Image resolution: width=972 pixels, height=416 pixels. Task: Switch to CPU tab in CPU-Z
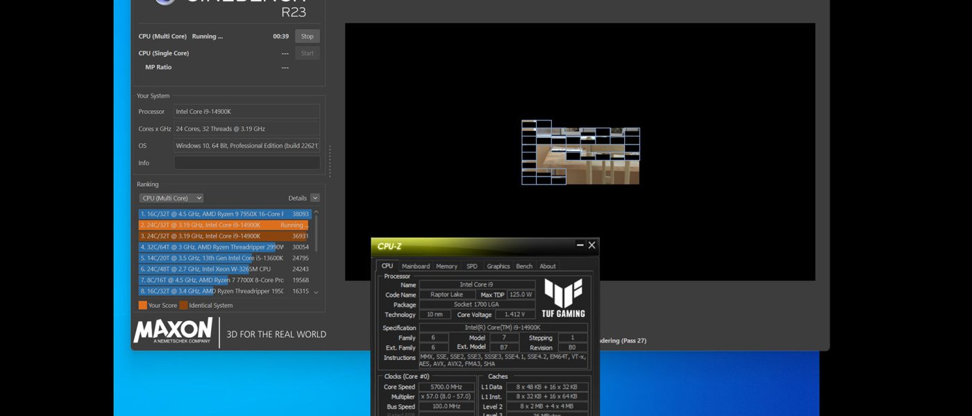coord(387,266)
